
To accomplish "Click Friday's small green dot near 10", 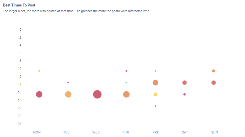I will coord(155,71).
